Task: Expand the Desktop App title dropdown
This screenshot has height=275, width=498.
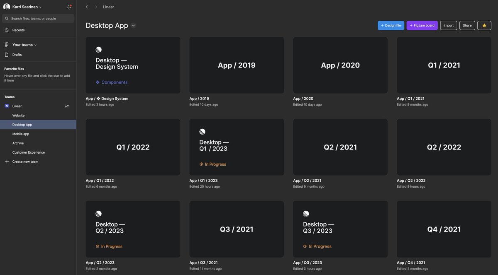Action: (x=133, y=26)
